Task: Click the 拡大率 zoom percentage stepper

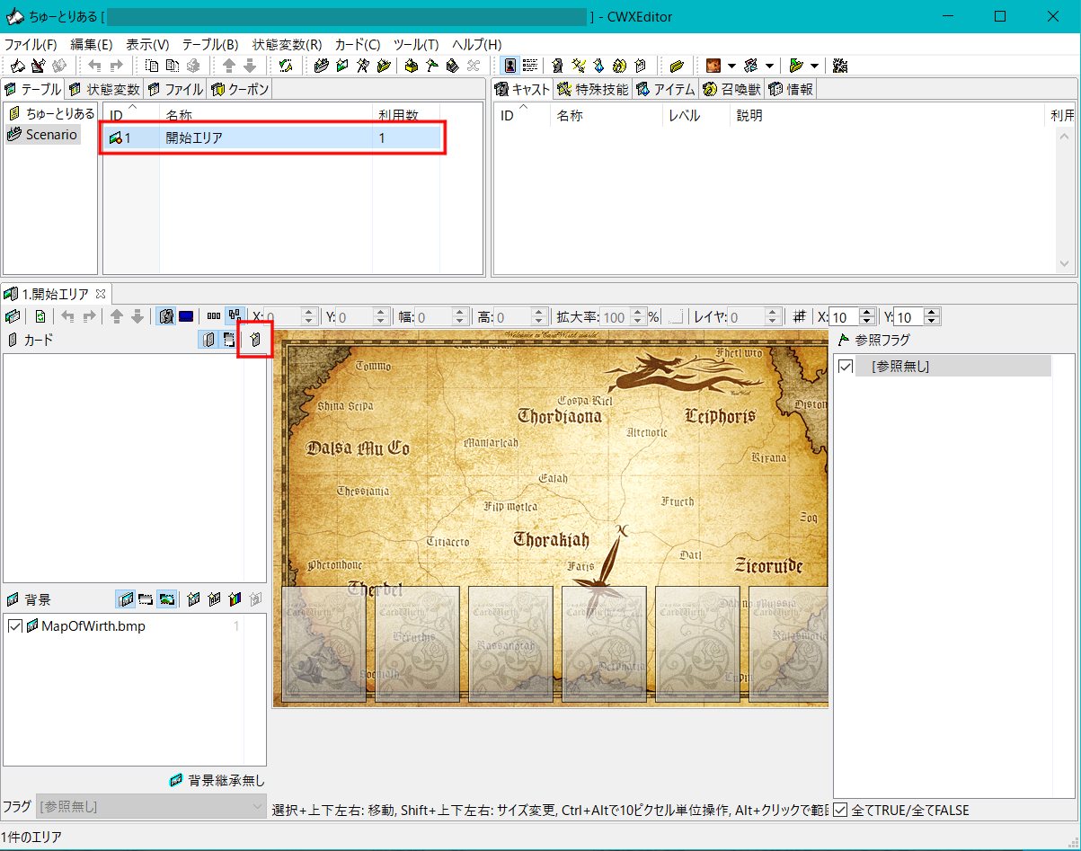Action: click(638, 316)
